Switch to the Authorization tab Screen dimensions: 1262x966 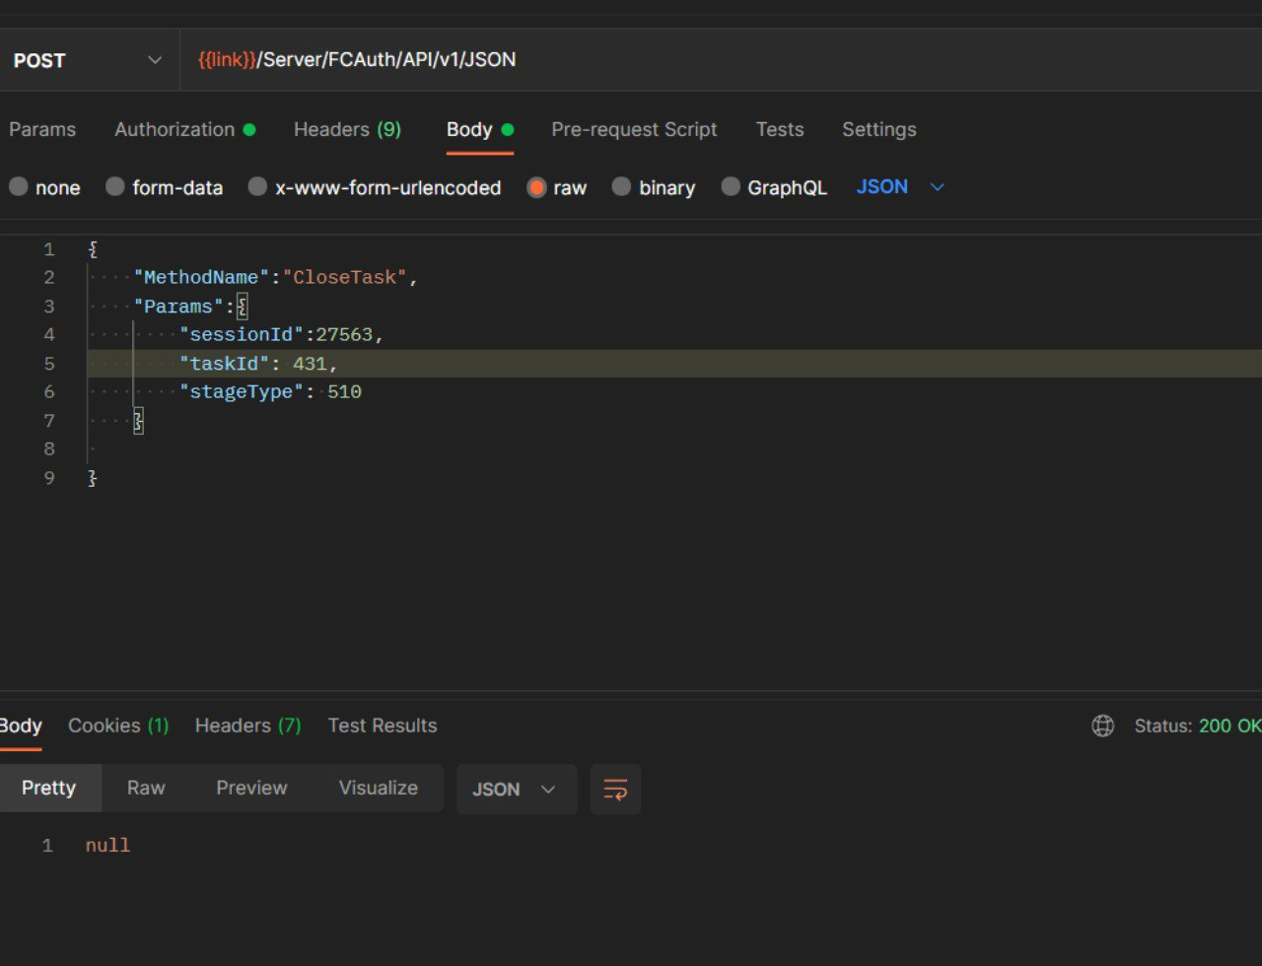(184, 129)
